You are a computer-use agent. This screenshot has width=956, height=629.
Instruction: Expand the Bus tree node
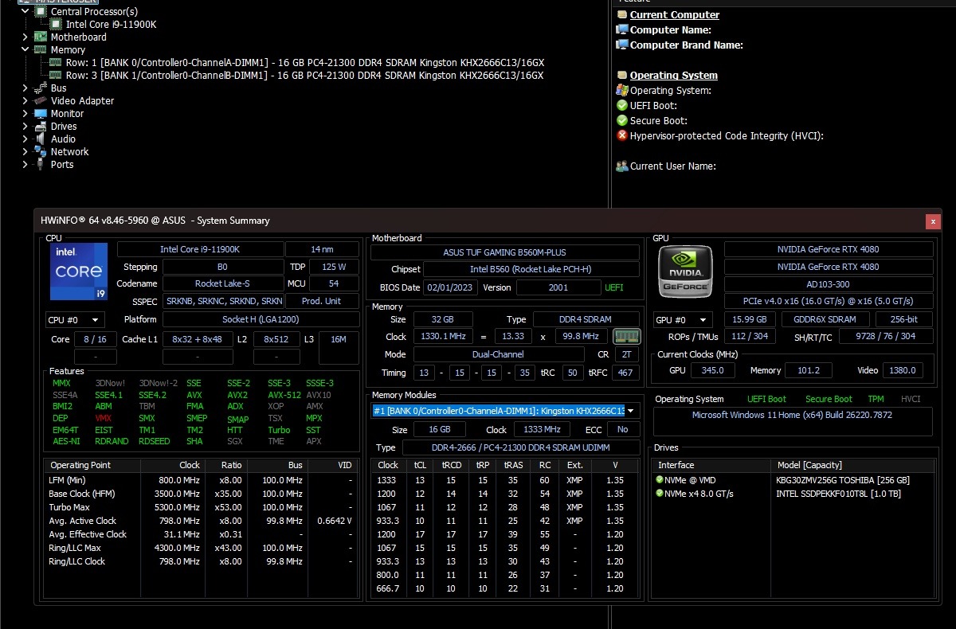click(25, 88)
